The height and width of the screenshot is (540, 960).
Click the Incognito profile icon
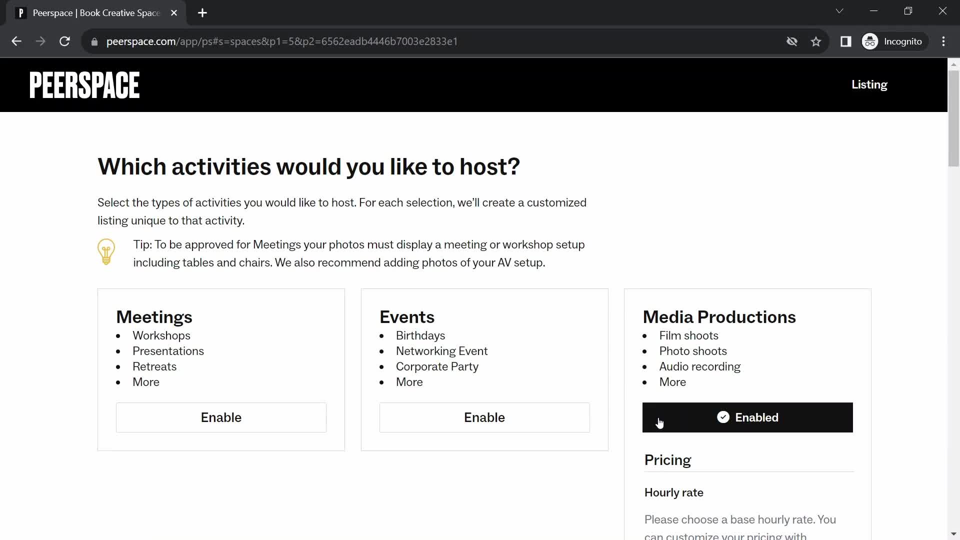pyautogui.click(x=870, y=41)
